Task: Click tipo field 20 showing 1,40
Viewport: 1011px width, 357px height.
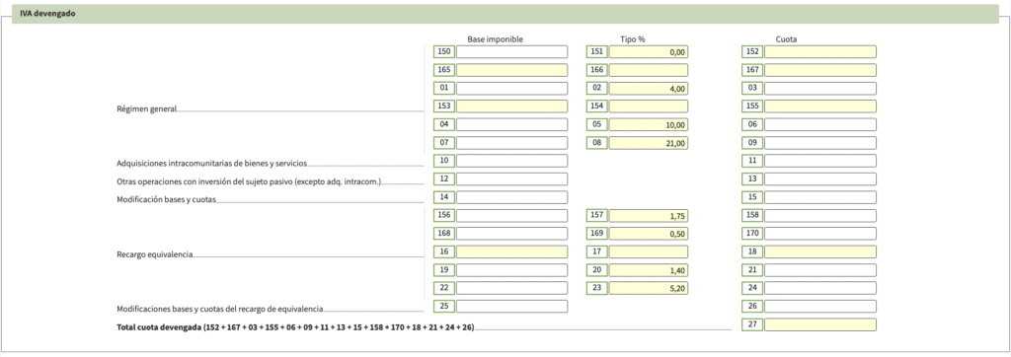Action: pyautogui.click(x=648, y=270)
